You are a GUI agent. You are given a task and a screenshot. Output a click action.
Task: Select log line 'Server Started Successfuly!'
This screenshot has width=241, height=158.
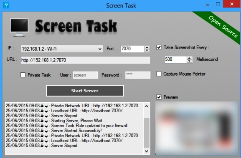[53, 131]
